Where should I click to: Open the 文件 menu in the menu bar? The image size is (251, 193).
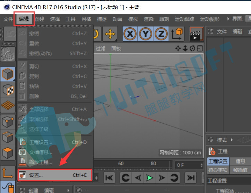point(8,19)
